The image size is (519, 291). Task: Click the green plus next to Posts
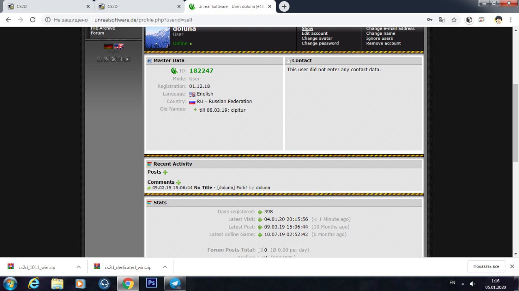point(165,172)
